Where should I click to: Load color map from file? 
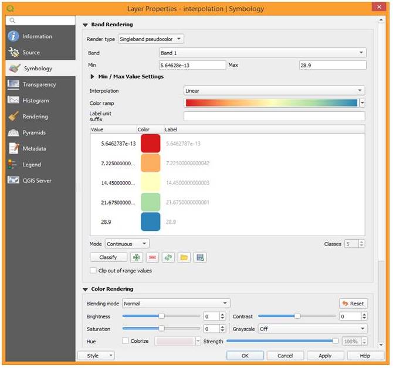[184, 257]
